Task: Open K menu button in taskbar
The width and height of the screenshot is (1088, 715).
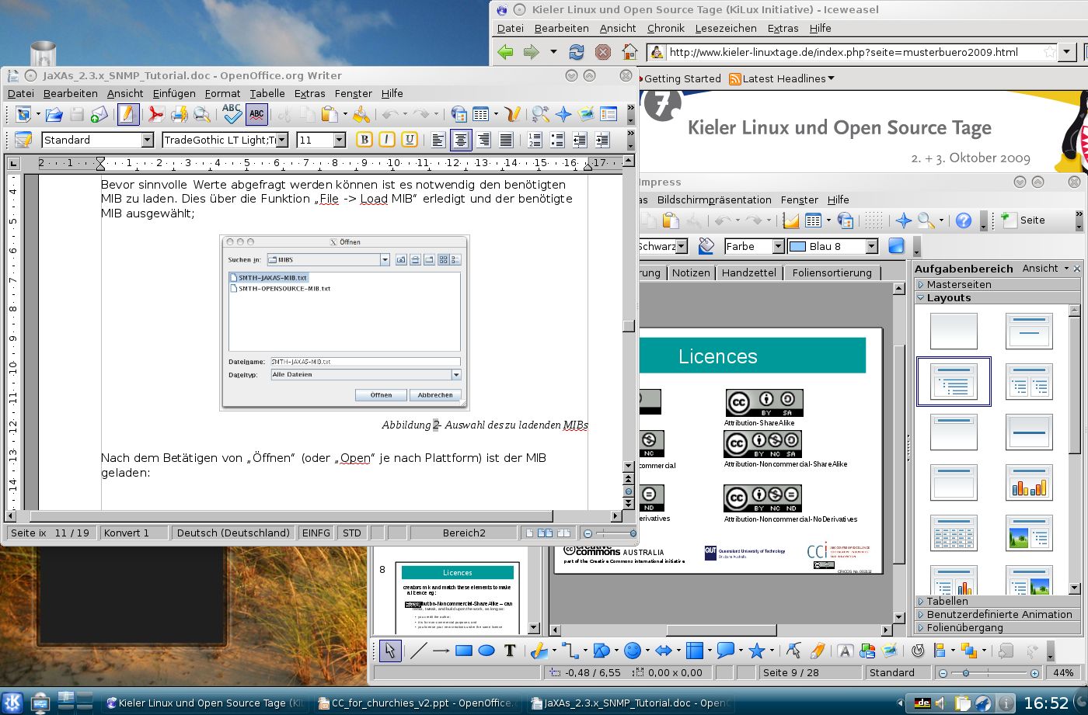Action: click(x=13, y=702)
